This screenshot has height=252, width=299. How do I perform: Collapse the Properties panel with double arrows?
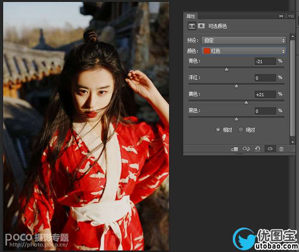[x=281, y=16]
